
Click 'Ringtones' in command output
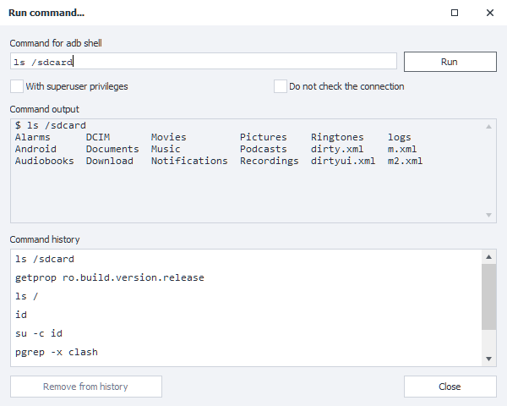(x=337, y=137)
